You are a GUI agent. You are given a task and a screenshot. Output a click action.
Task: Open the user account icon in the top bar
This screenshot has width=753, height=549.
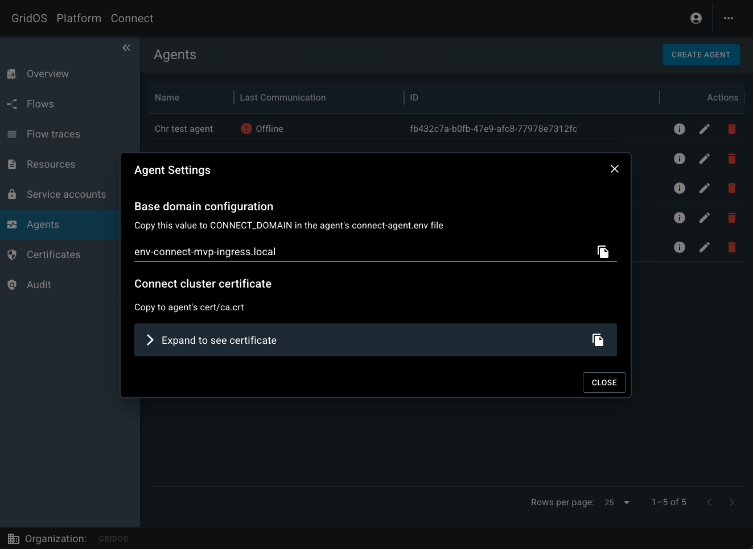pos(696,18)
